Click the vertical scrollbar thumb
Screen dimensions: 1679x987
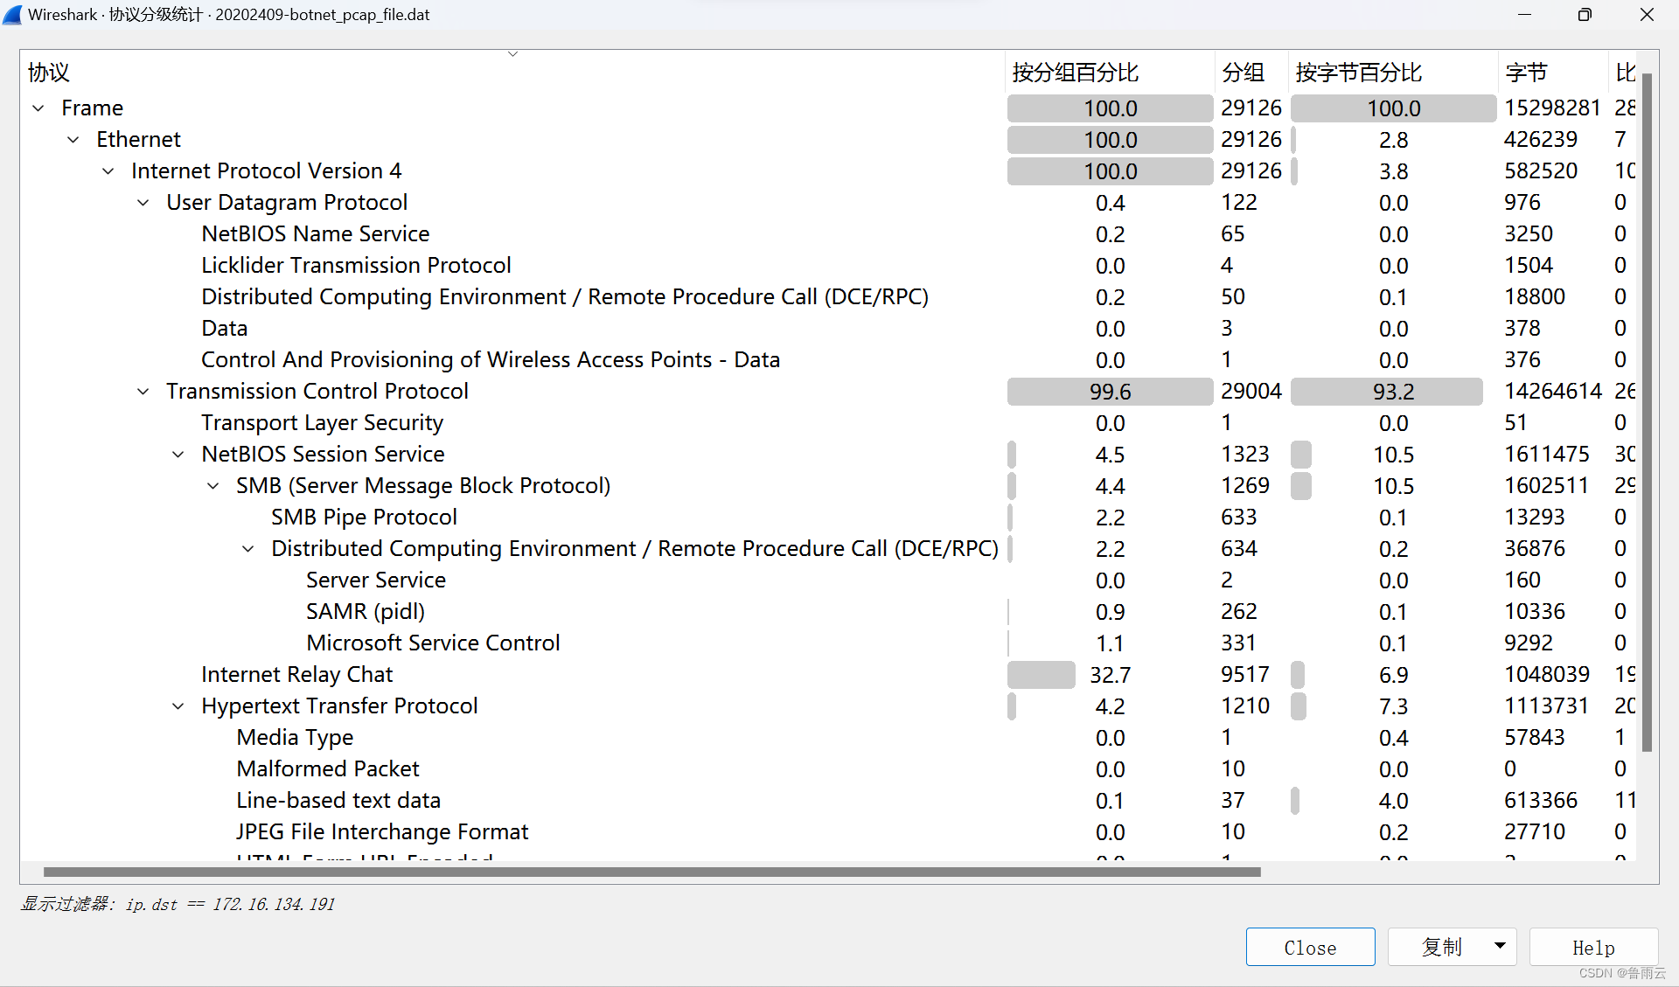1647,413
